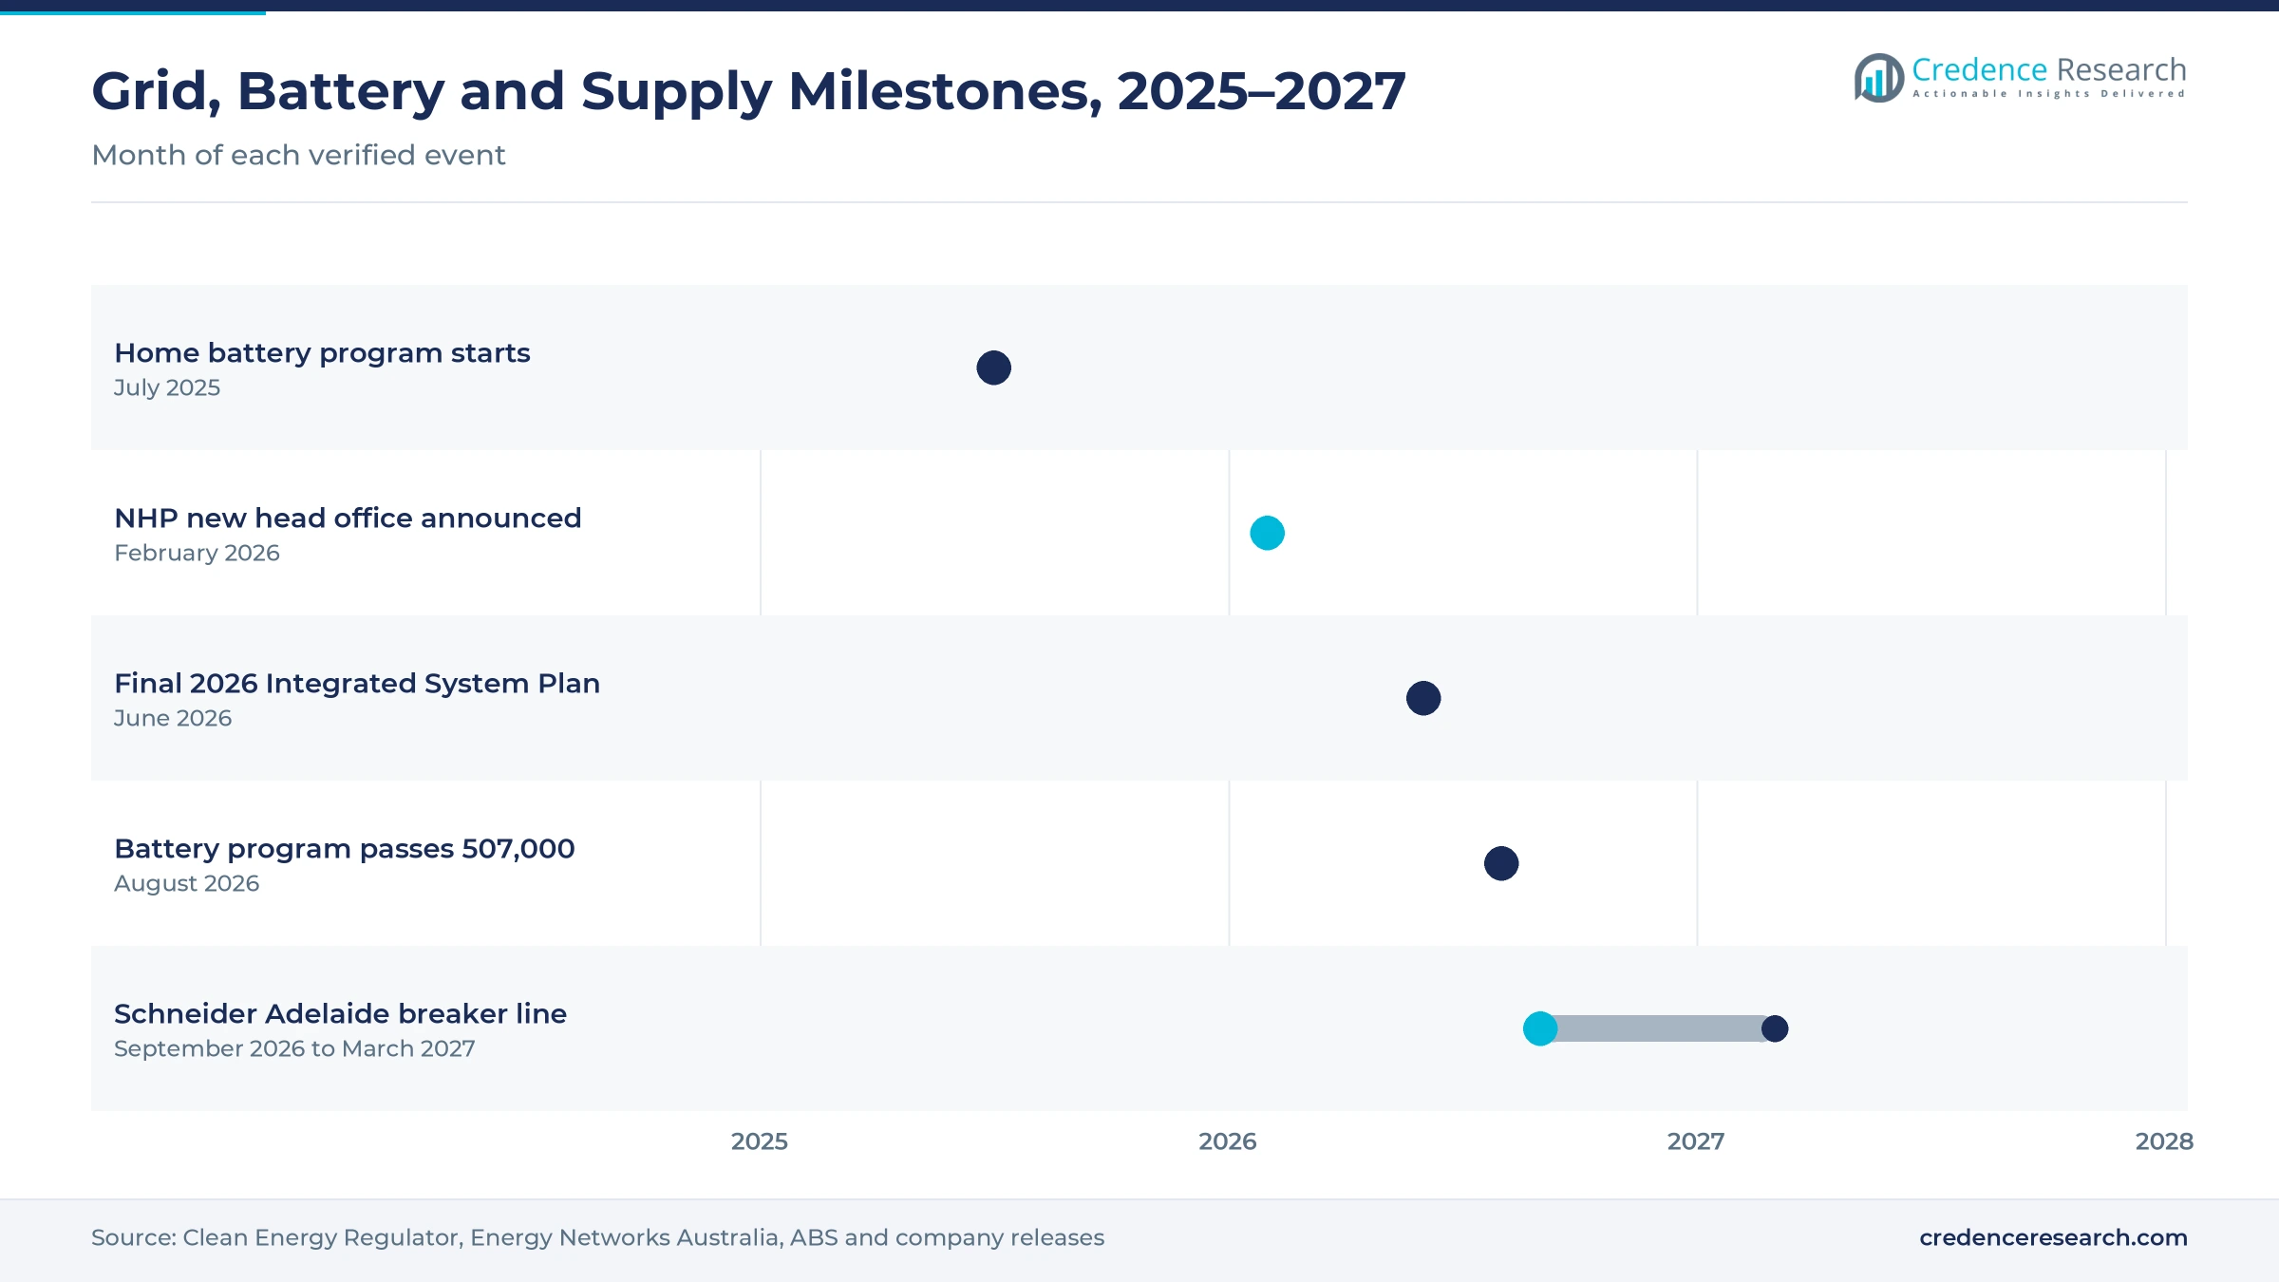Click the 2027 axis label
The image size is (2279, 1282).
point(1696,1141)
